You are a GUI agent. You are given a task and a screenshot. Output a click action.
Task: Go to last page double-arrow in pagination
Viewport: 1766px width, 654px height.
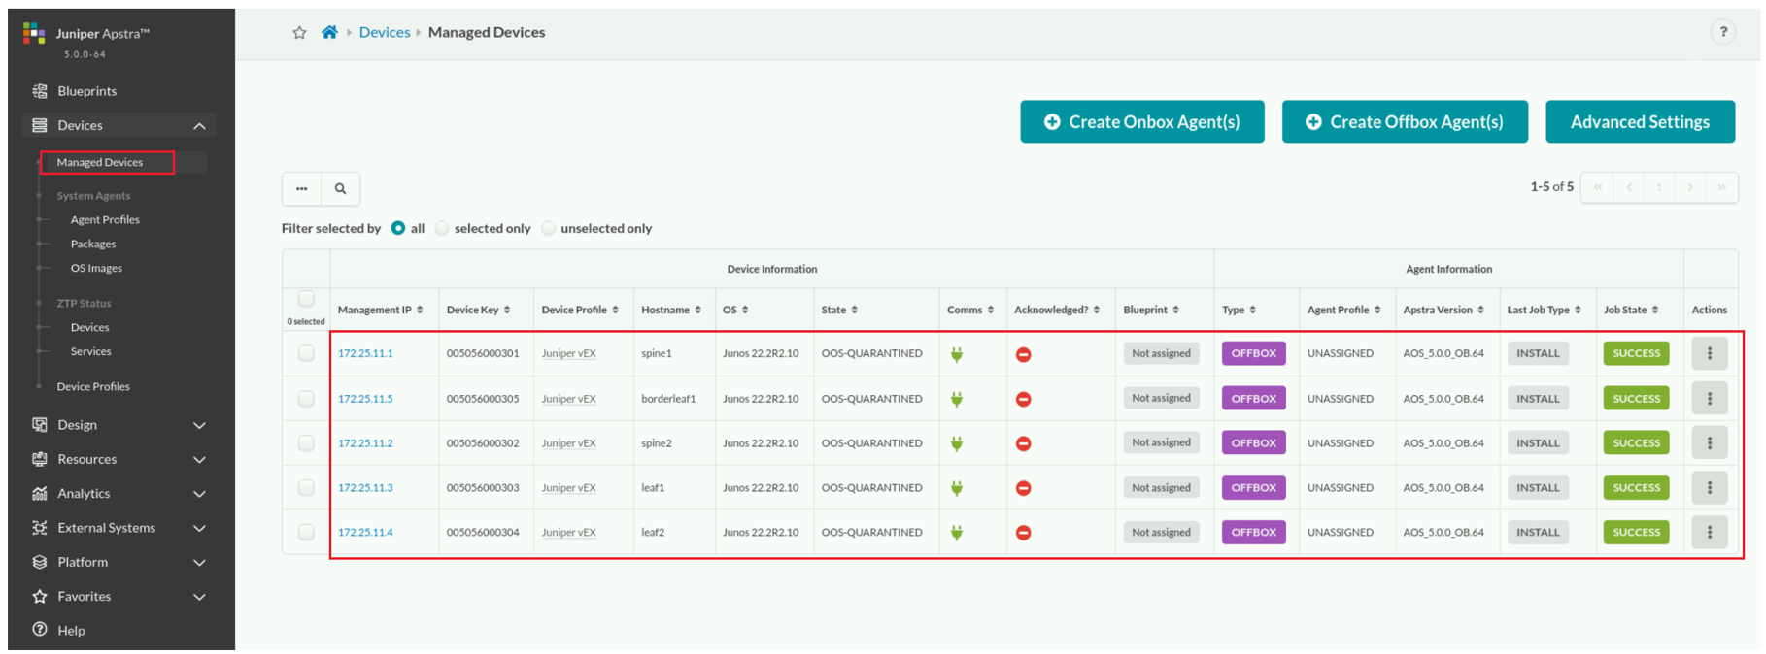(1721, 187)
